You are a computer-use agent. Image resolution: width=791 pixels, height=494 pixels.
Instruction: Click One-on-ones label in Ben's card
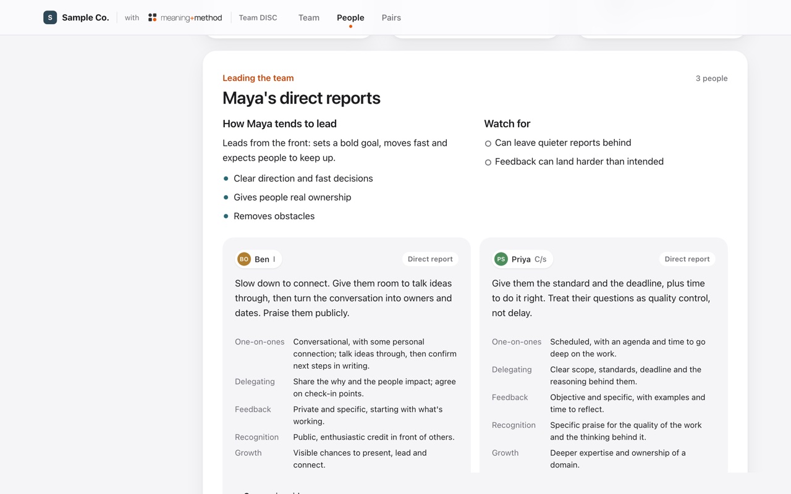260,341
